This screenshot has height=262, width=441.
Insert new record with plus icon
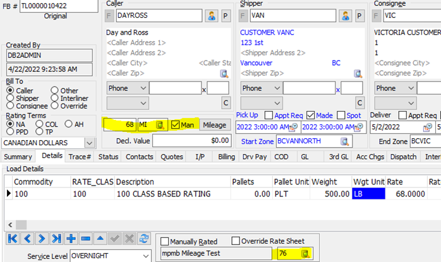click(x=71, y=239)
